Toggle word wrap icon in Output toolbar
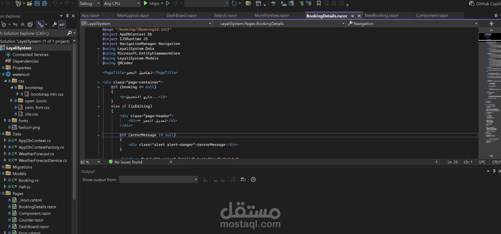 pyautogui.click(x=243, y=179)
